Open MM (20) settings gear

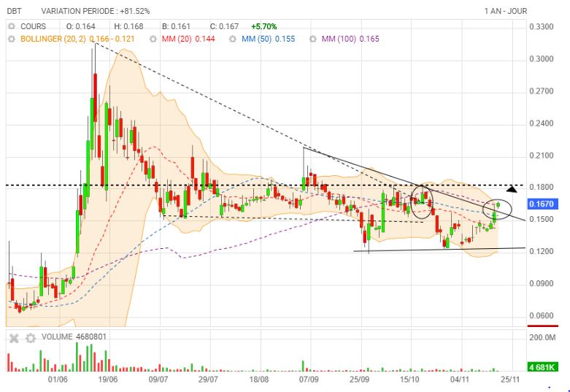click(x=153, y=39)
